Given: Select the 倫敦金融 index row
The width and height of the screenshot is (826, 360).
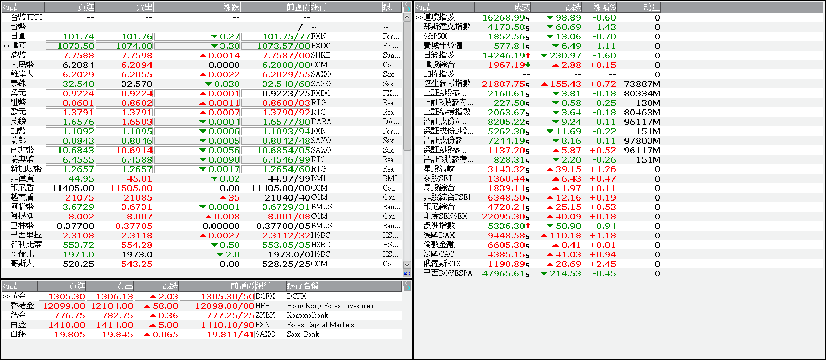Looking at the screenshot, I should pos(619,245).
